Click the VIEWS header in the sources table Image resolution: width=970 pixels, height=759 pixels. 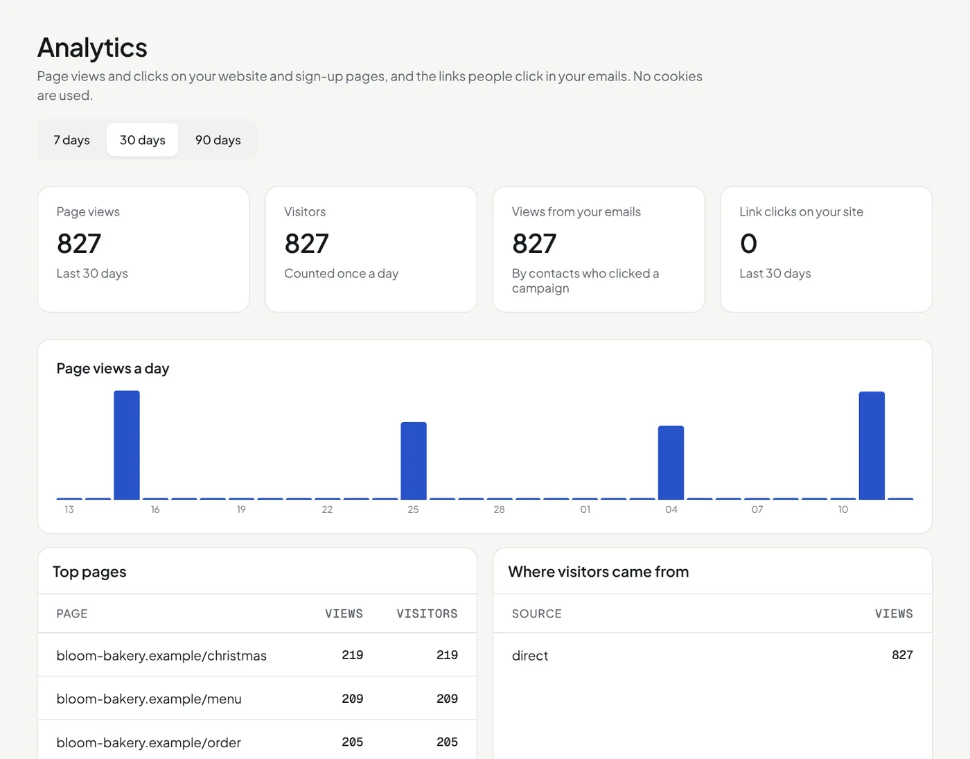coord(894,613)
